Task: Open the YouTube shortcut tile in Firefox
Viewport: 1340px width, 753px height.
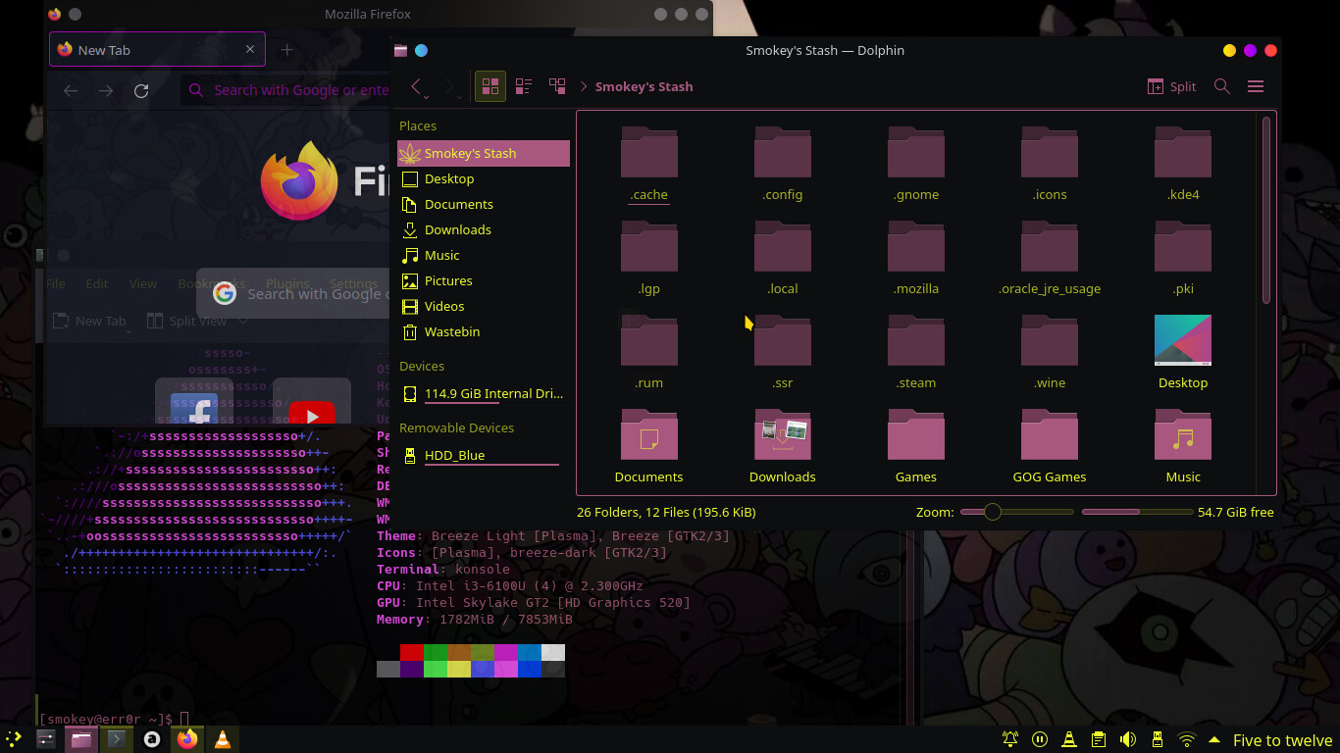Action: [x=312, y=402]
